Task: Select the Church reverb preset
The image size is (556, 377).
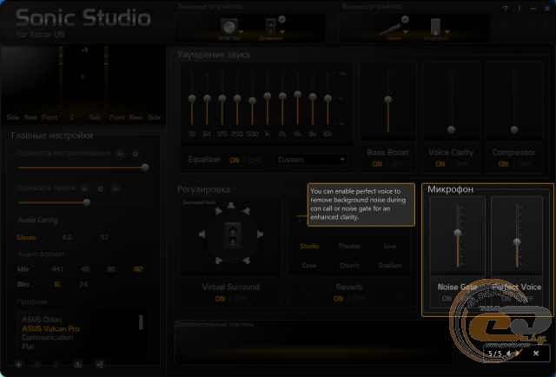Action: pos(349,265)
